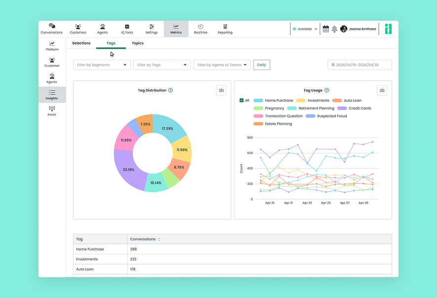Toggle Credit Cards series in the legend
437x298 pixels.
point(354,108)
